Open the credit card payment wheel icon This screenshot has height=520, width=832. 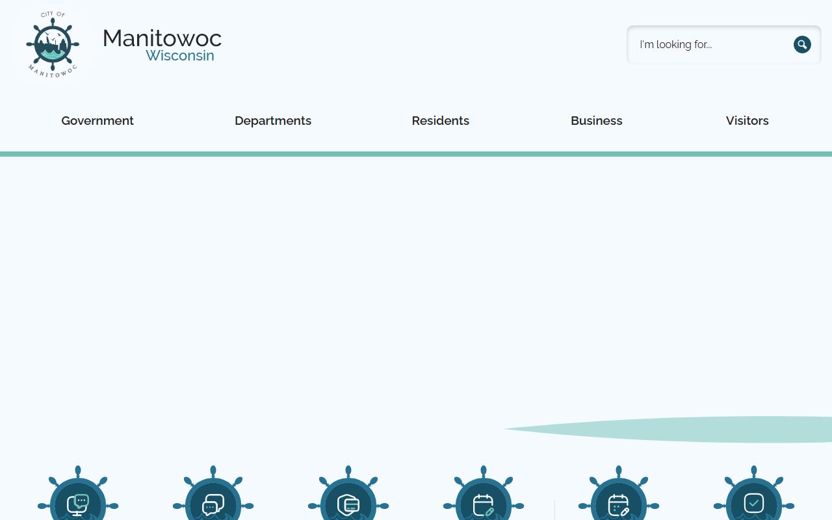348,494
